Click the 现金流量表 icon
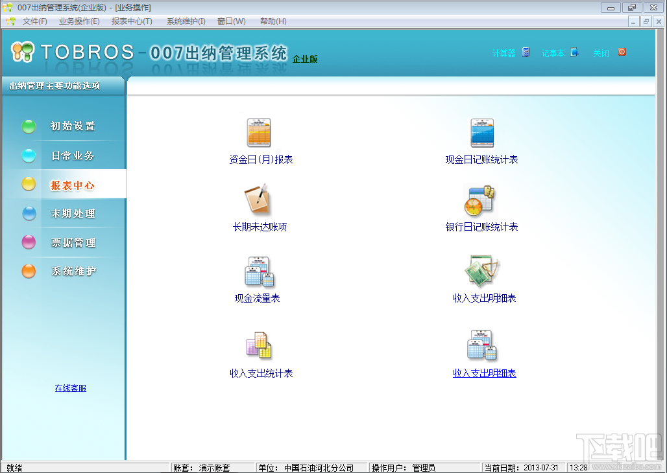Screen dimensions: 667x473 point(260,271)
